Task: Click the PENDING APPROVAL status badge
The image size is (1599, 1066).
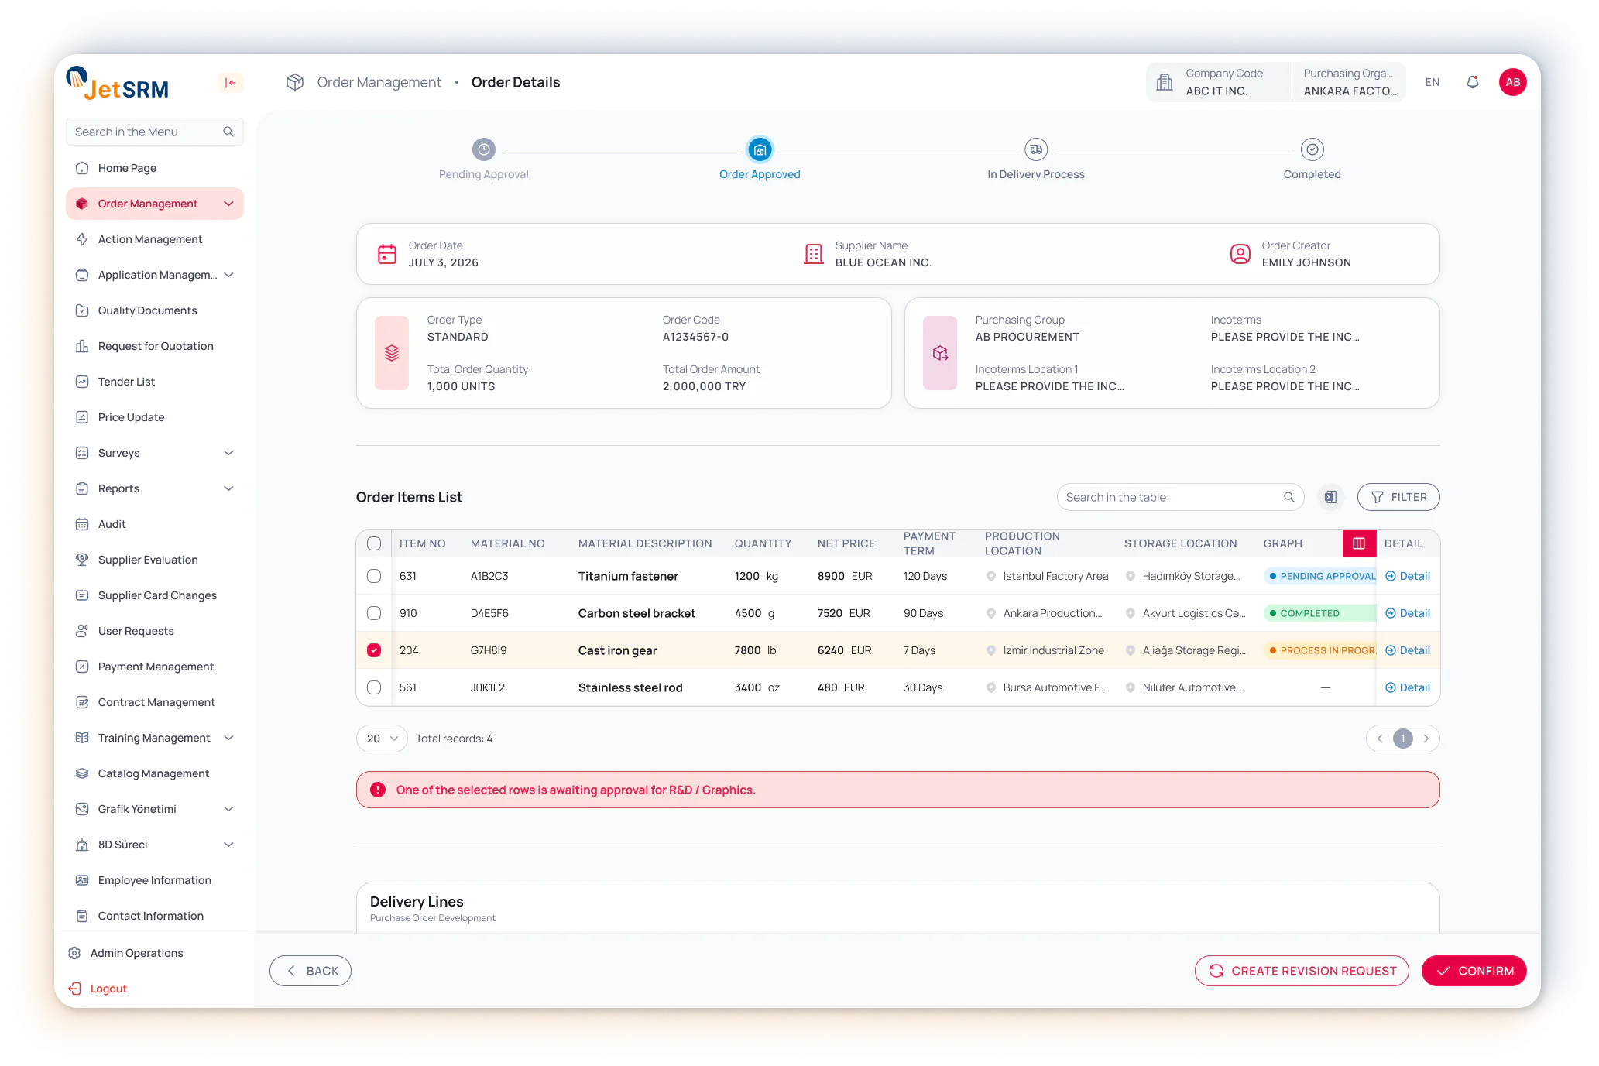Action: pyautogui.click(x=1320, y=576)
